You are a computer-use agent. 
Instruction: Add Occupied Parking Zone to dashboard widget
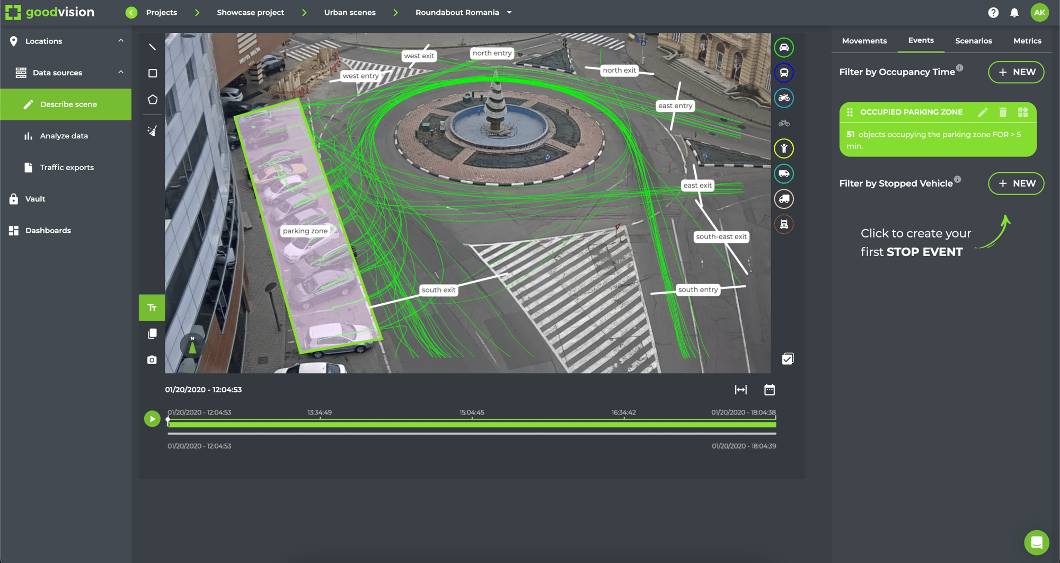point(1023,112)
